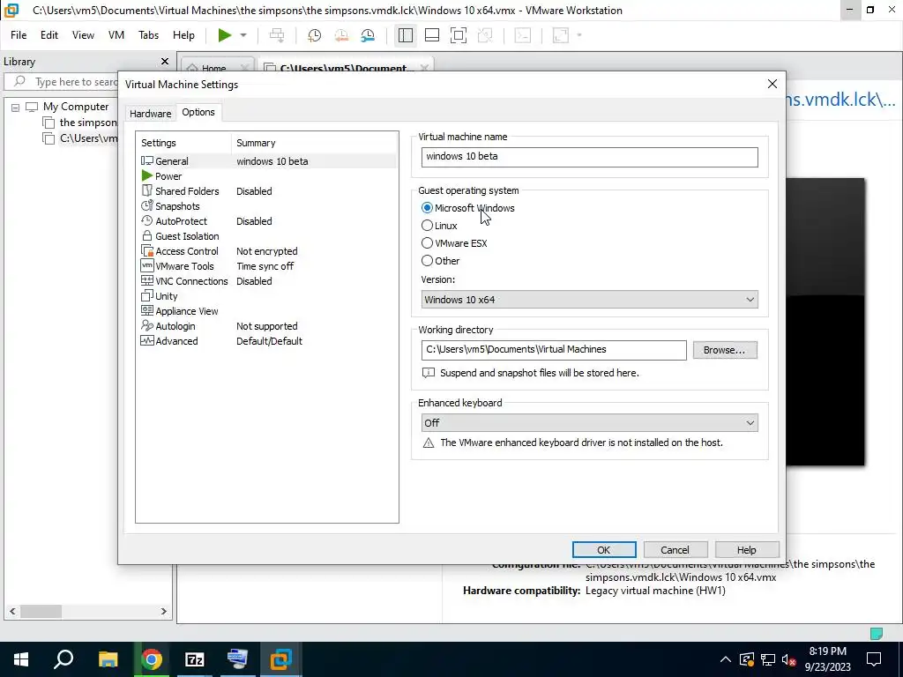903x677 pixels.
Task: Click the Library search field
Action: [62, 82]
